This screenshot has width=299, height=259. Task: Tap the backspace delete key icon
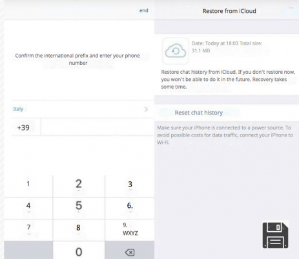click(x=130, y=253)
